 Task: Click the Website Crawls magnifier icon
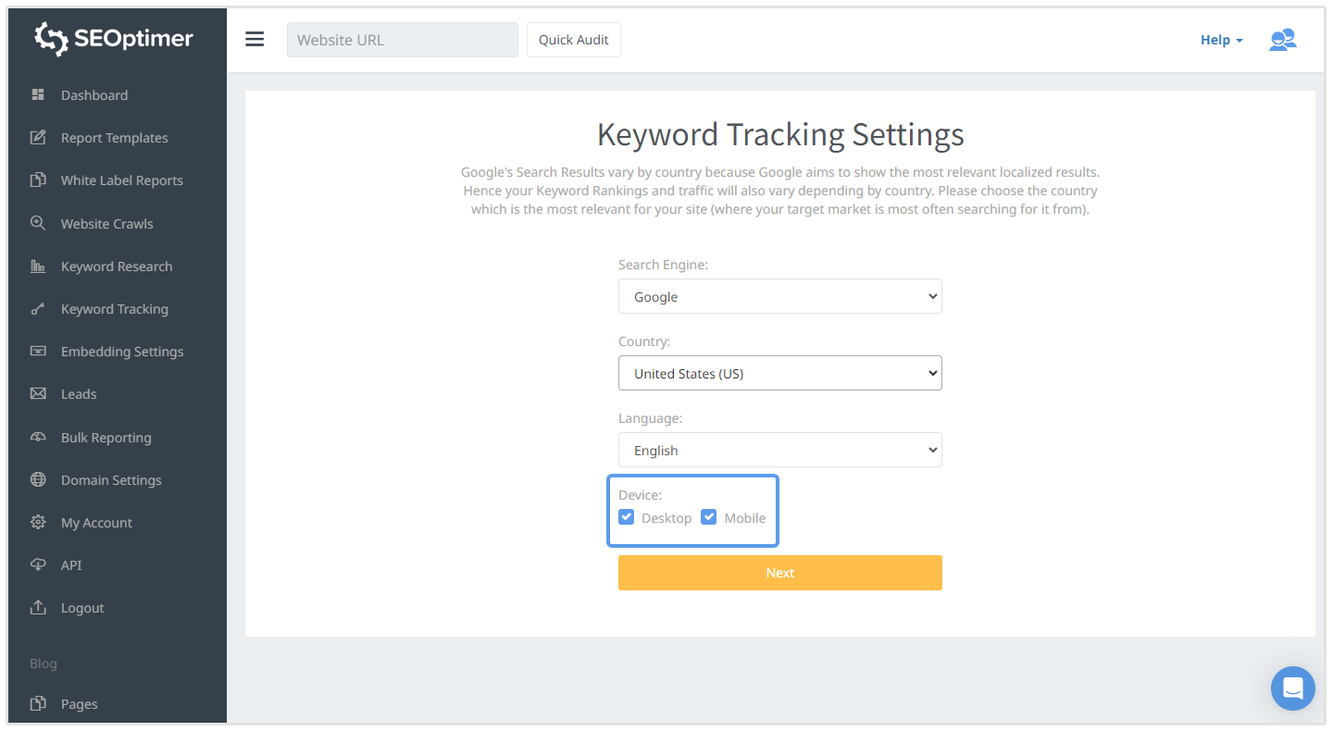[38, 224]
